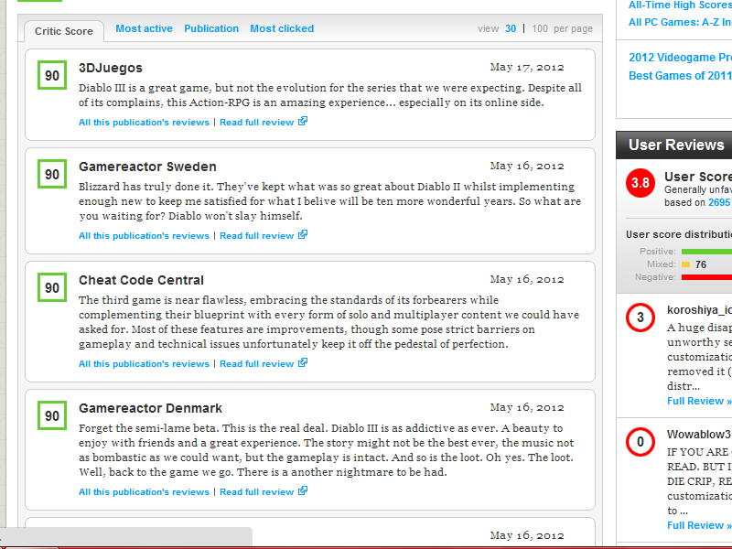The image size is (732, 549).
Task: Sort reviews by Most clicked
Action: (x=282, y=28)
